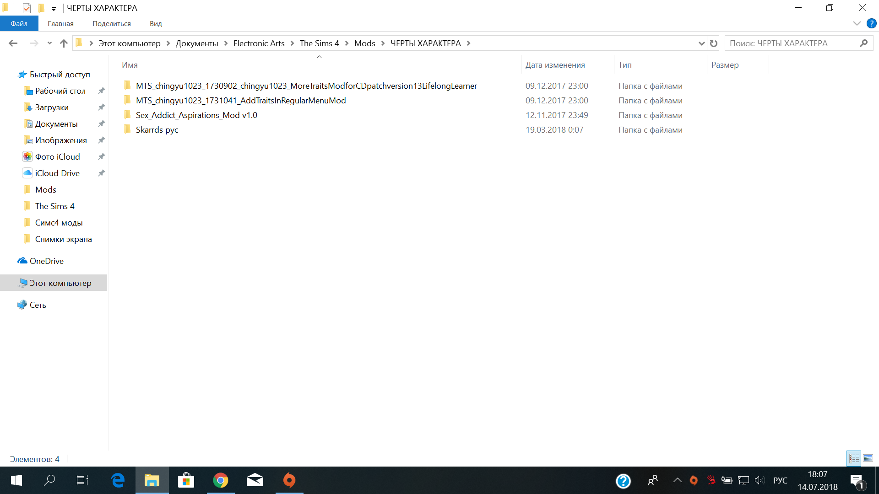Open the Поделиться ribbon tab

(x=112, y=23)
